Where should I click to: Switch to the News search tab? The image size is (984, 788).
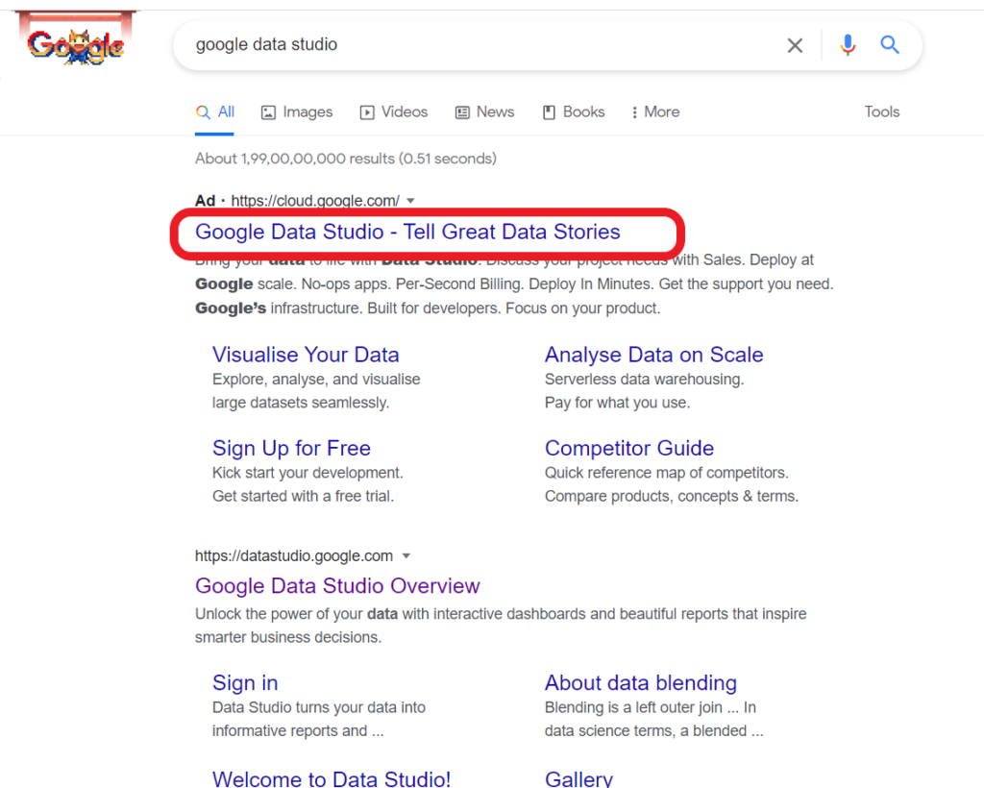pyautogui.click(x=493, y=112)
